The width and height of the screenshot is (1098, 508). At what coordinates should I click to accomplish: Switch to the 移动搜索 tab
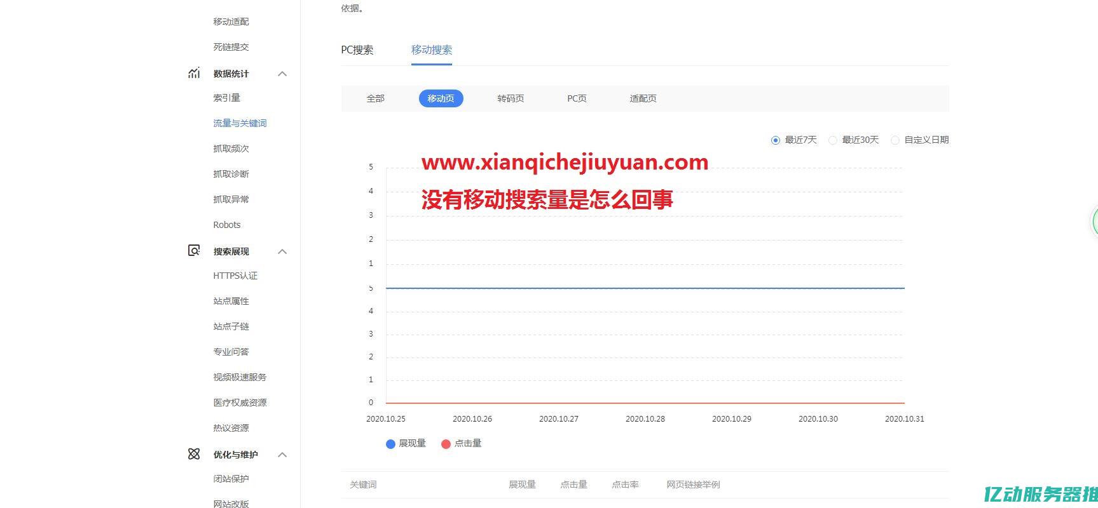[432, 50]
